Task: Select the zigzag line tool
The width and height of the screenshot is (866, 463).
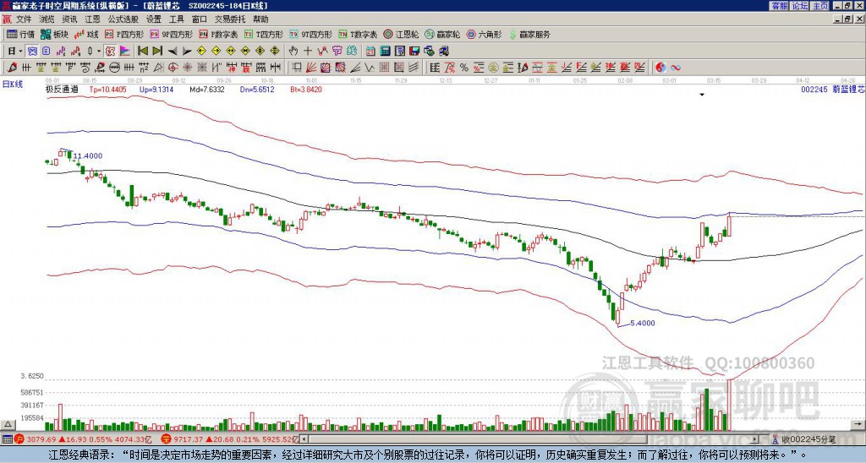Action: [x=369, y=68]
